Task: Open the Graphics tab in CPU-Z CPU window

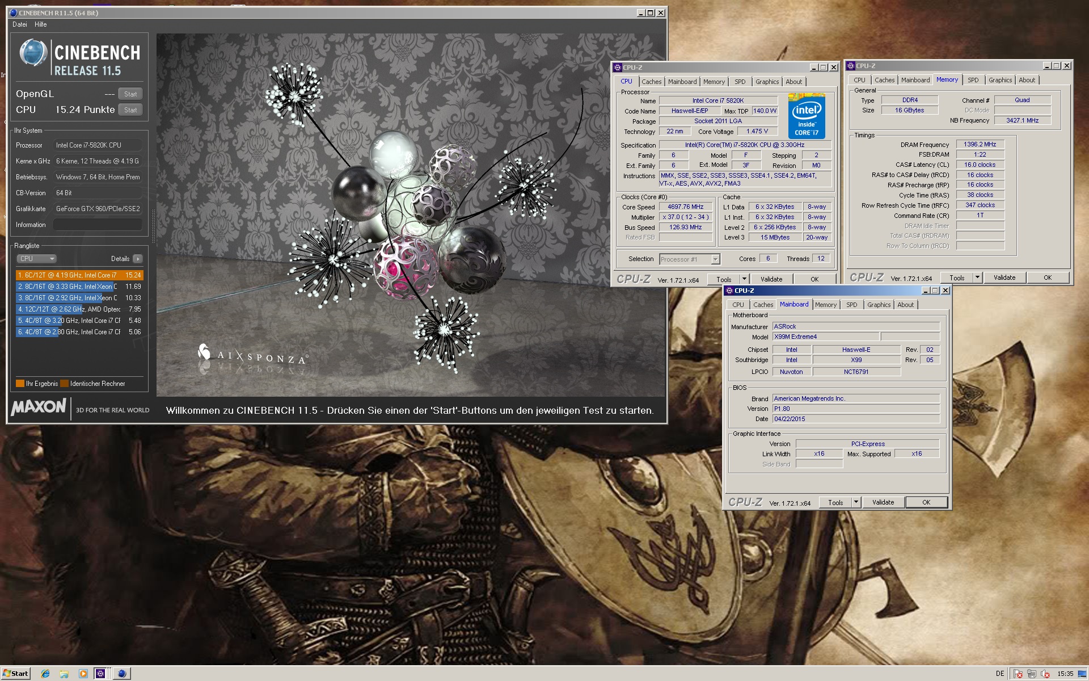Action: point(767,82)
